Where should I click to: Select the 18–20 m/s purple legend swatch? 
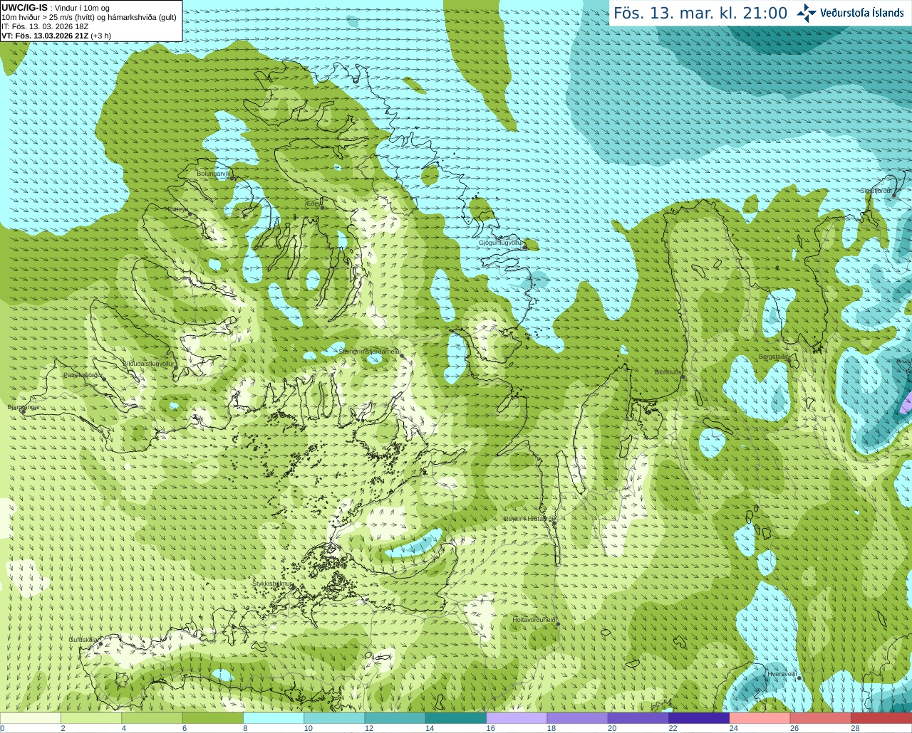click(x=578, y=718)
